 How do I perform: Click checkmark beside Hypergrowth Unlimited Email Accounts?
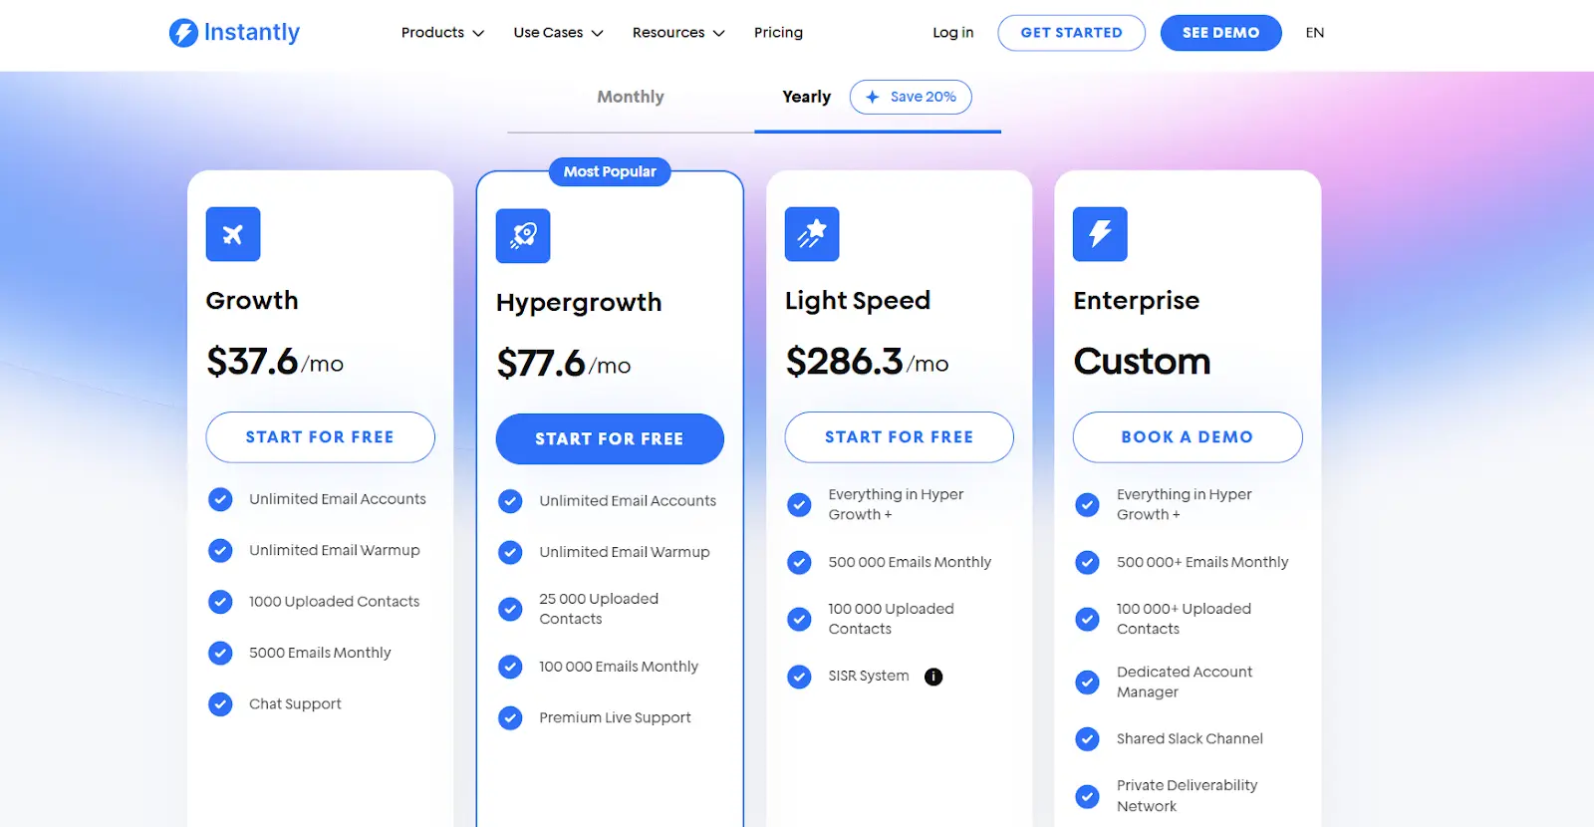510,501
